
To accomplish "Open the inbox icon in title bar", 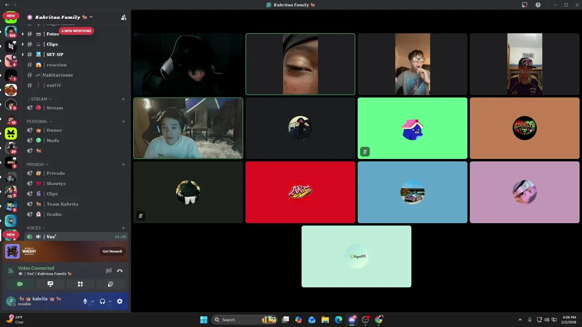I will pyautogui.click(x=525, y=5).
